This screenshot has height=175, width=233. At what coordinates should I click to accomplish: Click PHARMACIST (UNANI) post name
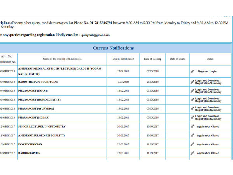33,91
